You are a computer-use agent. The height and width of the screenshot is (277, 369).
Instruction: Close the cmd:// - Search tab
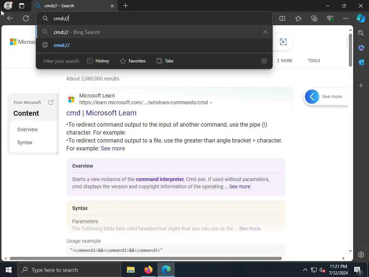pyautogui.click(x=112, y=6)
